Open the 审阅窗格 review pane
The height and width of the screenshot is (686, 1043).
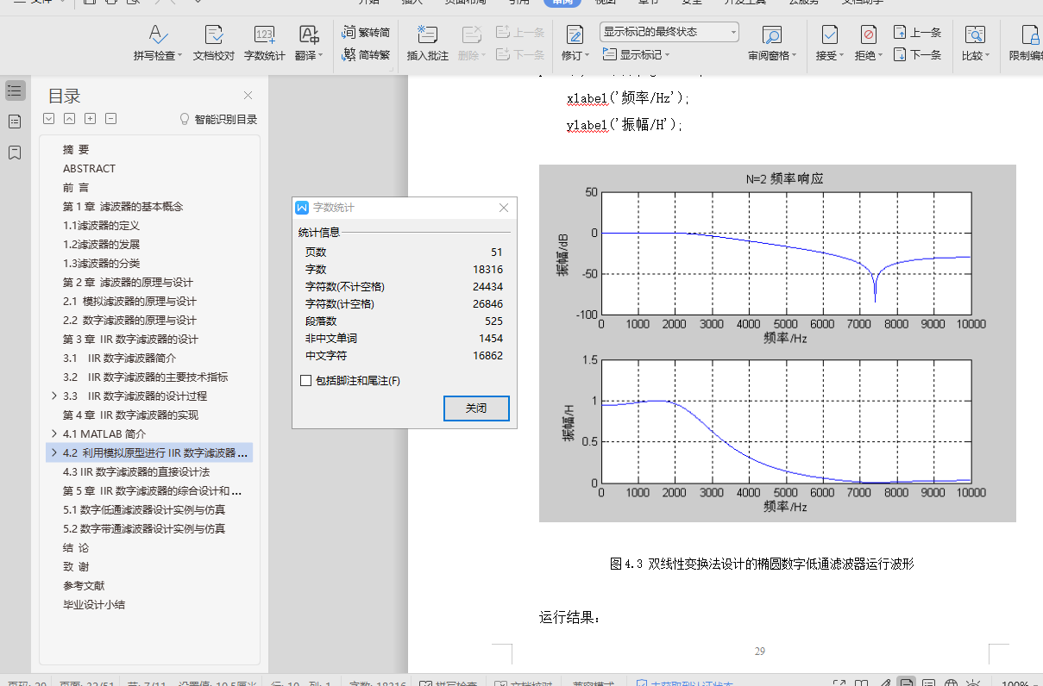point(772,34)
